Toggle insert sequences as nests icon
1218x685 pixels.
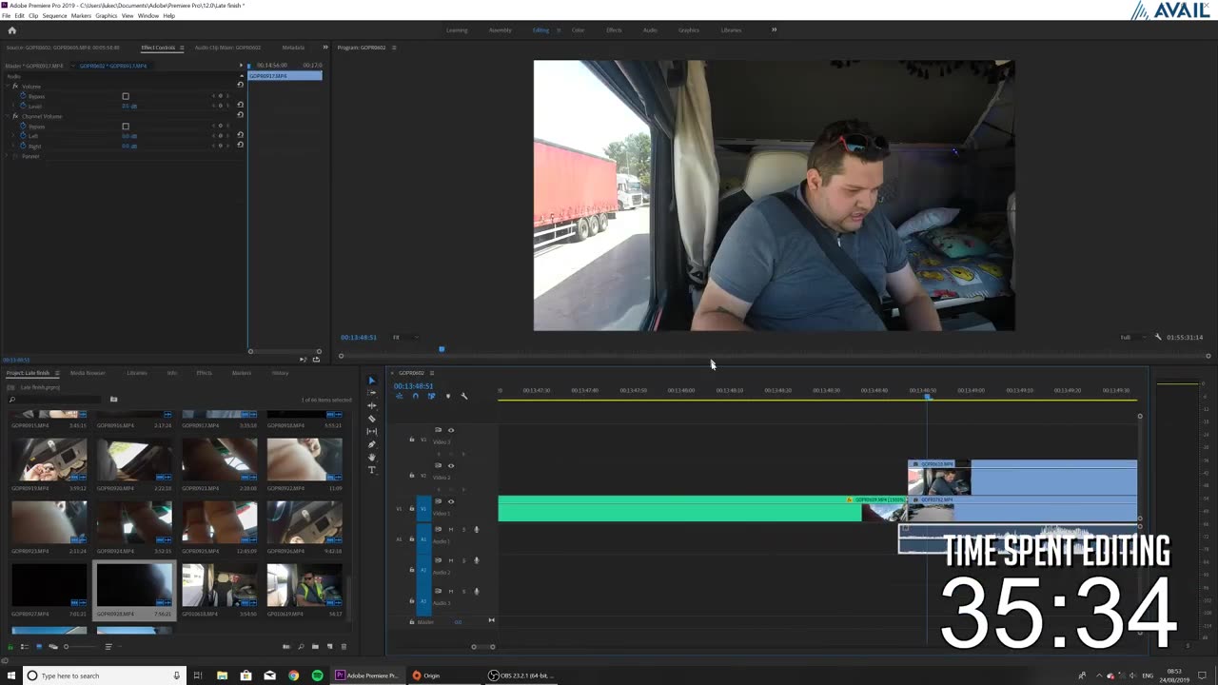coord(399,396)
